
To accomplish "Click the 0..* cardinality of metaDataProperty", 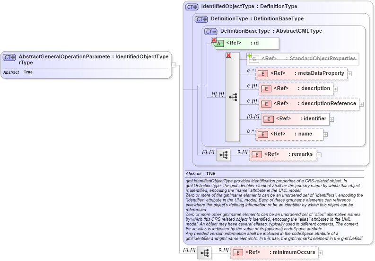I will pyautogui.click(x=251, y=71).
